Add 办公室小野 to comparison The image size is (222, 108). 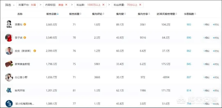216,77
